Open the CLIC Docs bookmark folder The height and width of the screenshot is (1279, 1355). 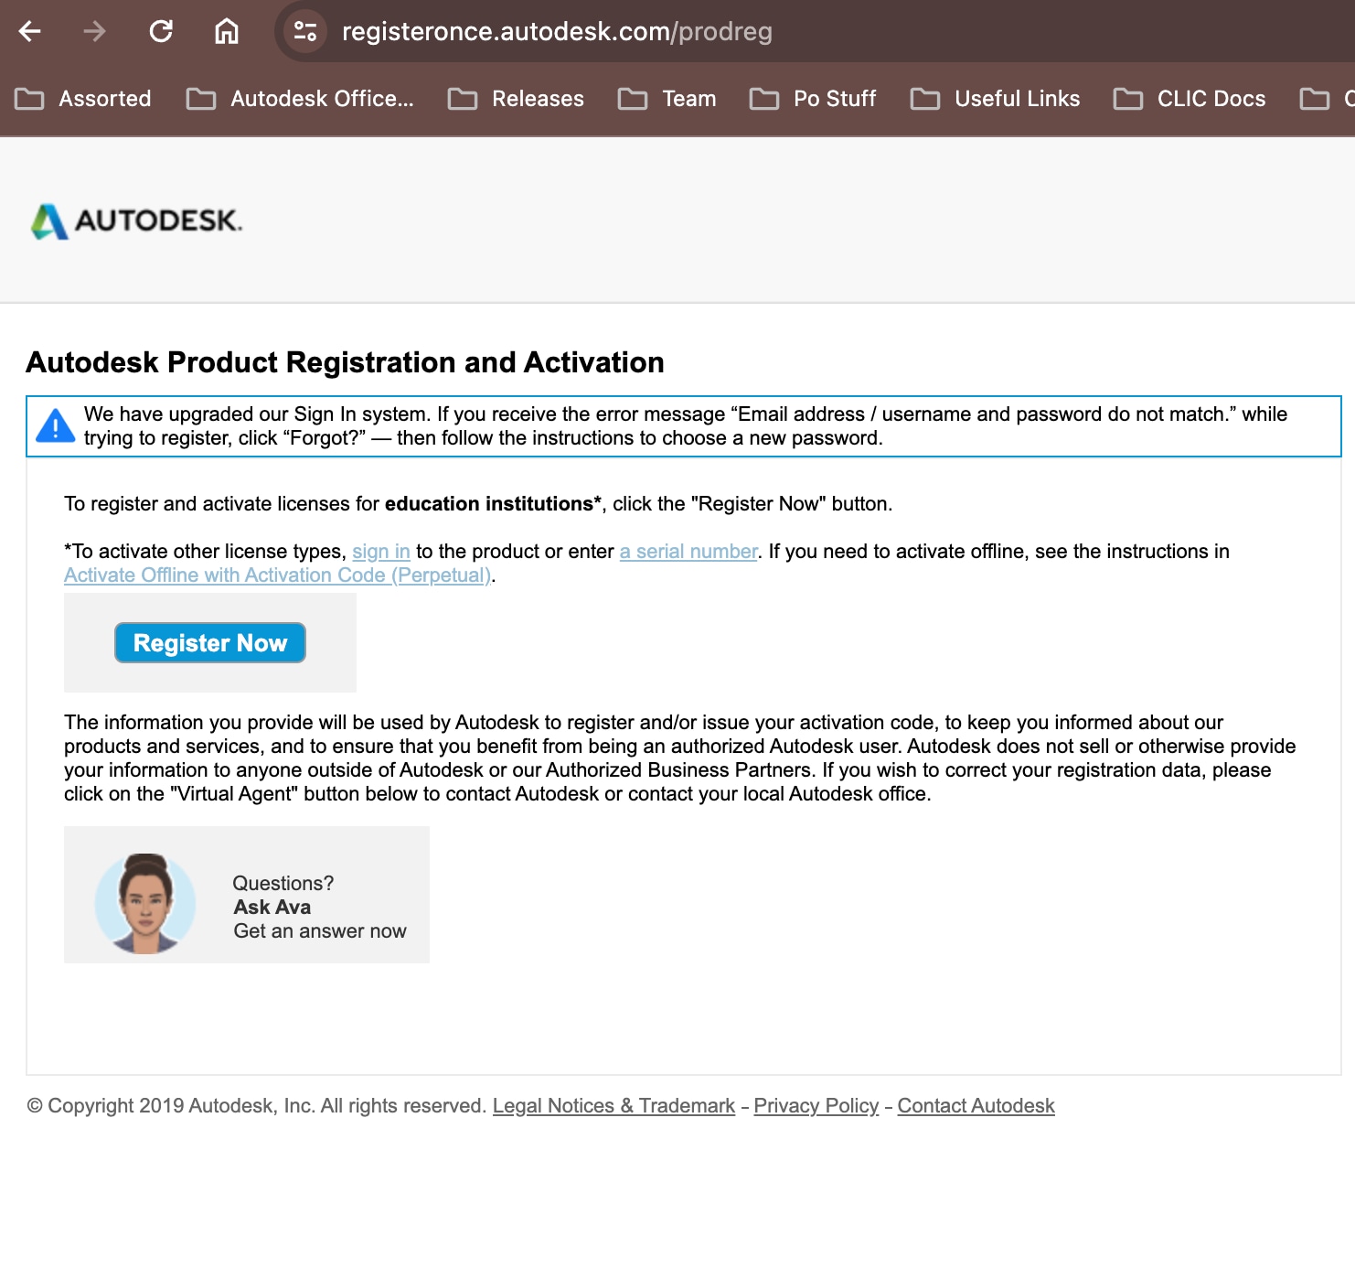pyautogui.click(x=1190, y=99)
